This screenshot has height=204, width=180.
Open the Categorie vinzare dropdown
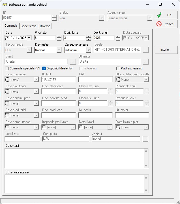point(88,50)
